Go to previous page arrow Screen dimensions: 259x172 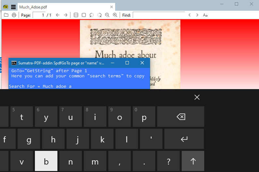57,15
